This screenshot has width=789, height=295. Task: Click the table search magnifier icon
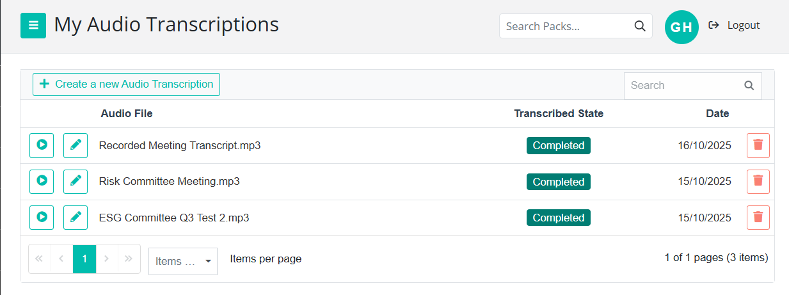click(x=749, y=86)
